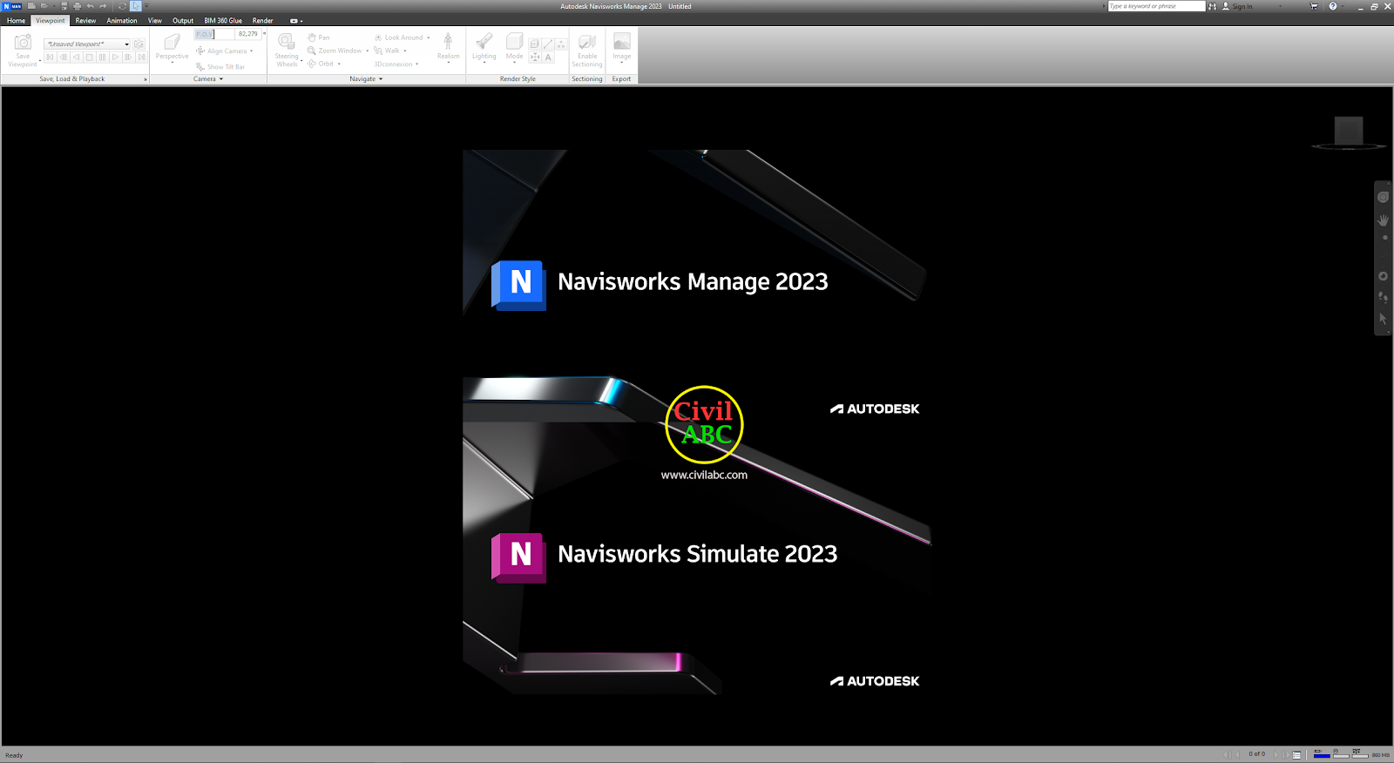Click the Reverse Play animation button
This screenshot has height=763, width=1394.
point(76,57)
